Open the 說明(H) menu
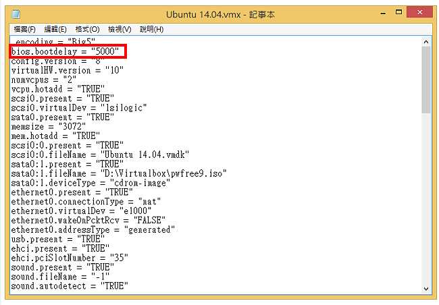This screenshot has height=305, width=439. [x=151, y=29]
